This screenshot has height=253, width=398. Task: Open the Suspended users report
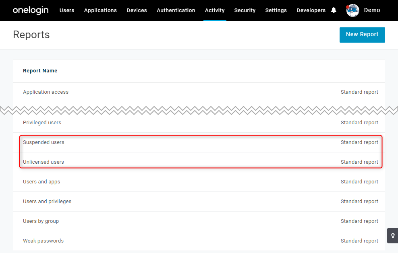[199, 142]
